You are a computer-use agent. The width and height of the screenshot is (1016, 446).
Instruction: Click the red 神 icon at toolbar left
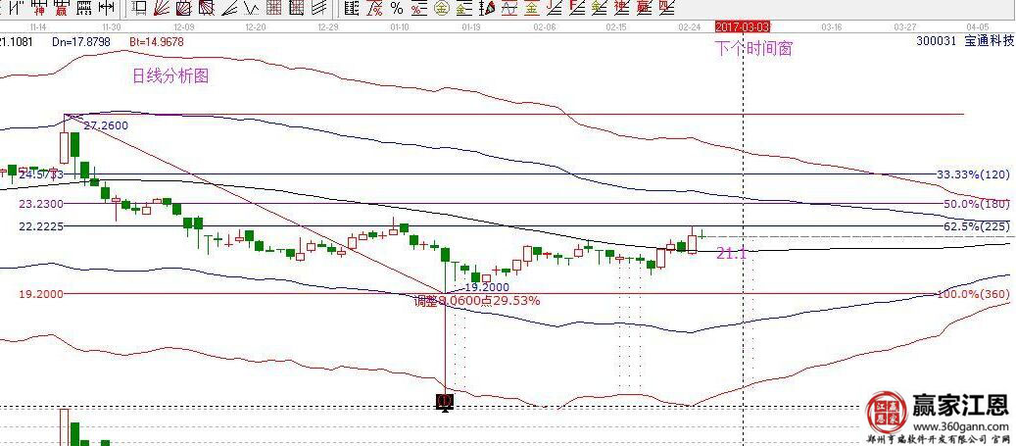pyautogui.click(x=37, y=8)
